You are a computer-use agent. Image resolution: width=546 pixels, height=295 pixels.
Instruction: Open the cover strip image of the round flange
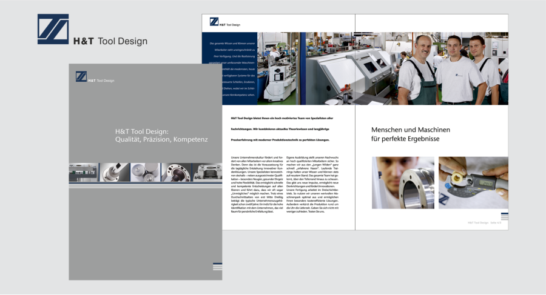[x=177, y=172]
